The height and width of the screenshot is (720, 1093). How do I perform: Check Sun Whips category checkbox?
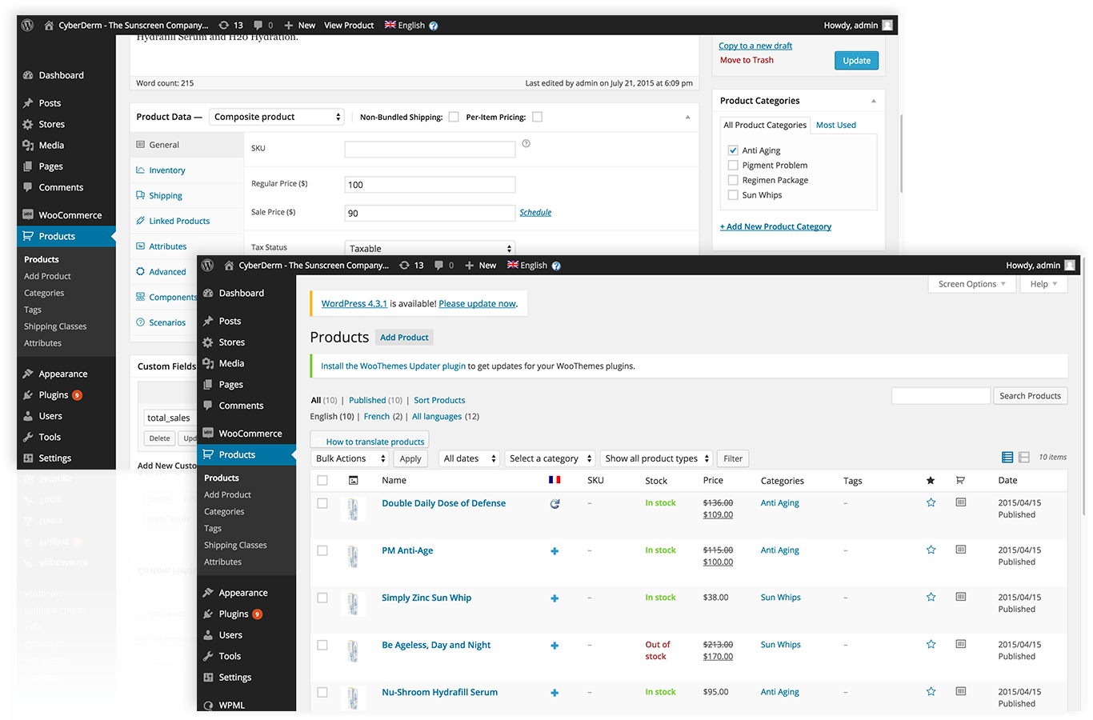(733, 195)
